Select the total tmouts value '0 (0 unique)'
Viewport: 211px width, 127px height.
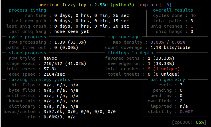(164, 74)
